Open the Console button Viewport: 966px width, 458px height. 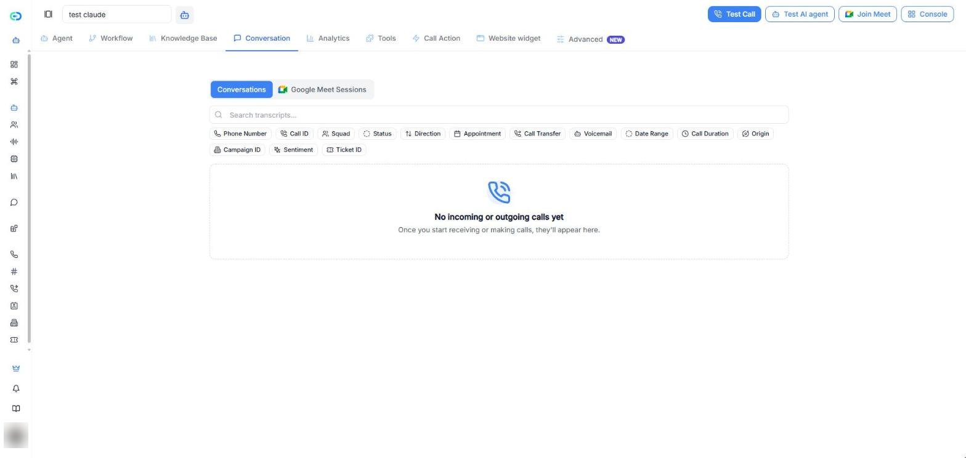tap(927, 14)
